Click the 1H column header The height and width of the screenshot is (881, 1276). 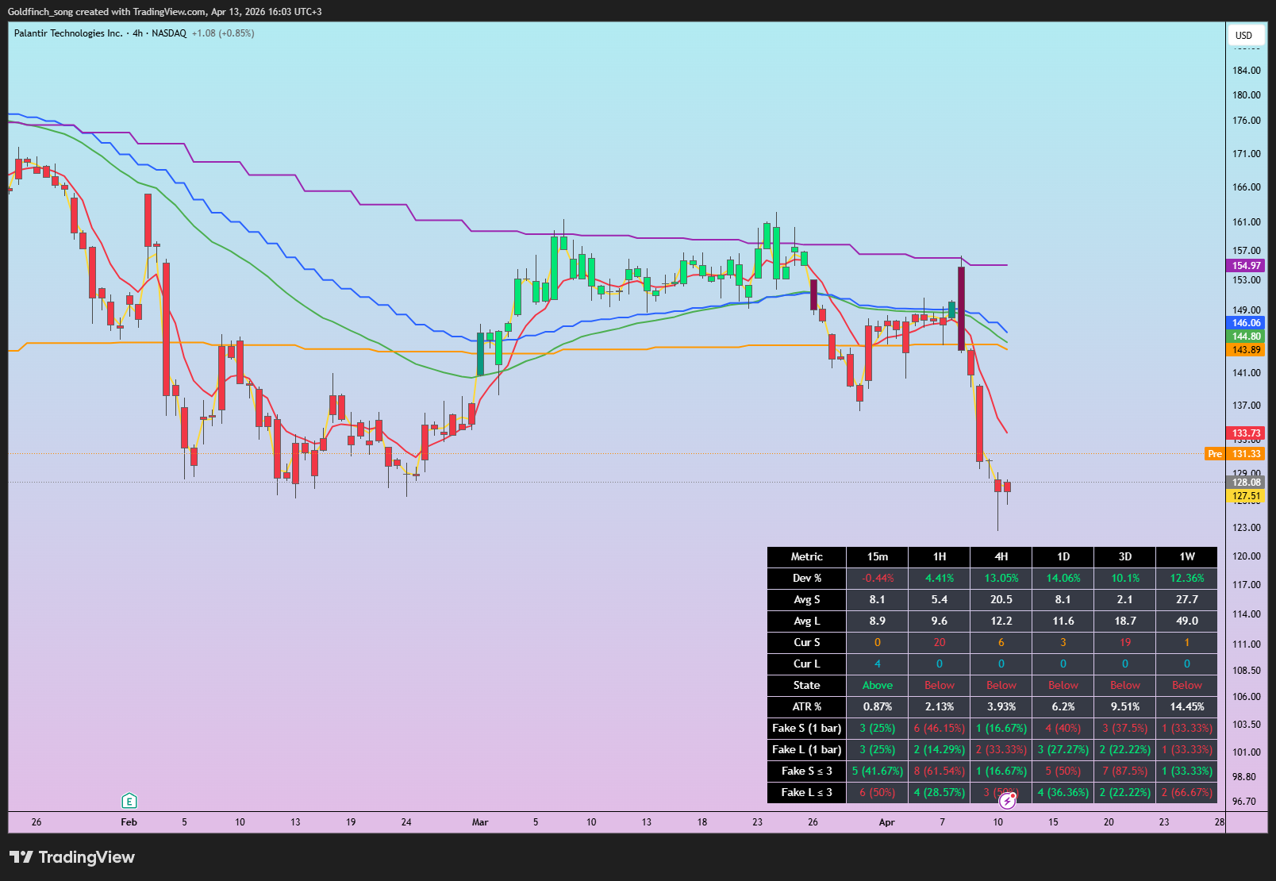pos(940,557)
